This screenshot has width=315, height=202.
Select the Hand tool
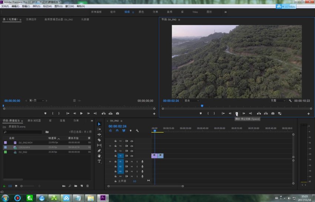click(99, 156)
